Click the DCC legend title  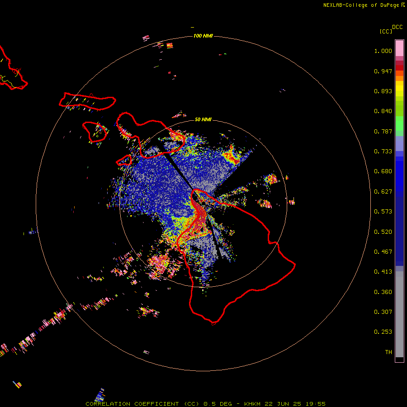tap(397, 27)
